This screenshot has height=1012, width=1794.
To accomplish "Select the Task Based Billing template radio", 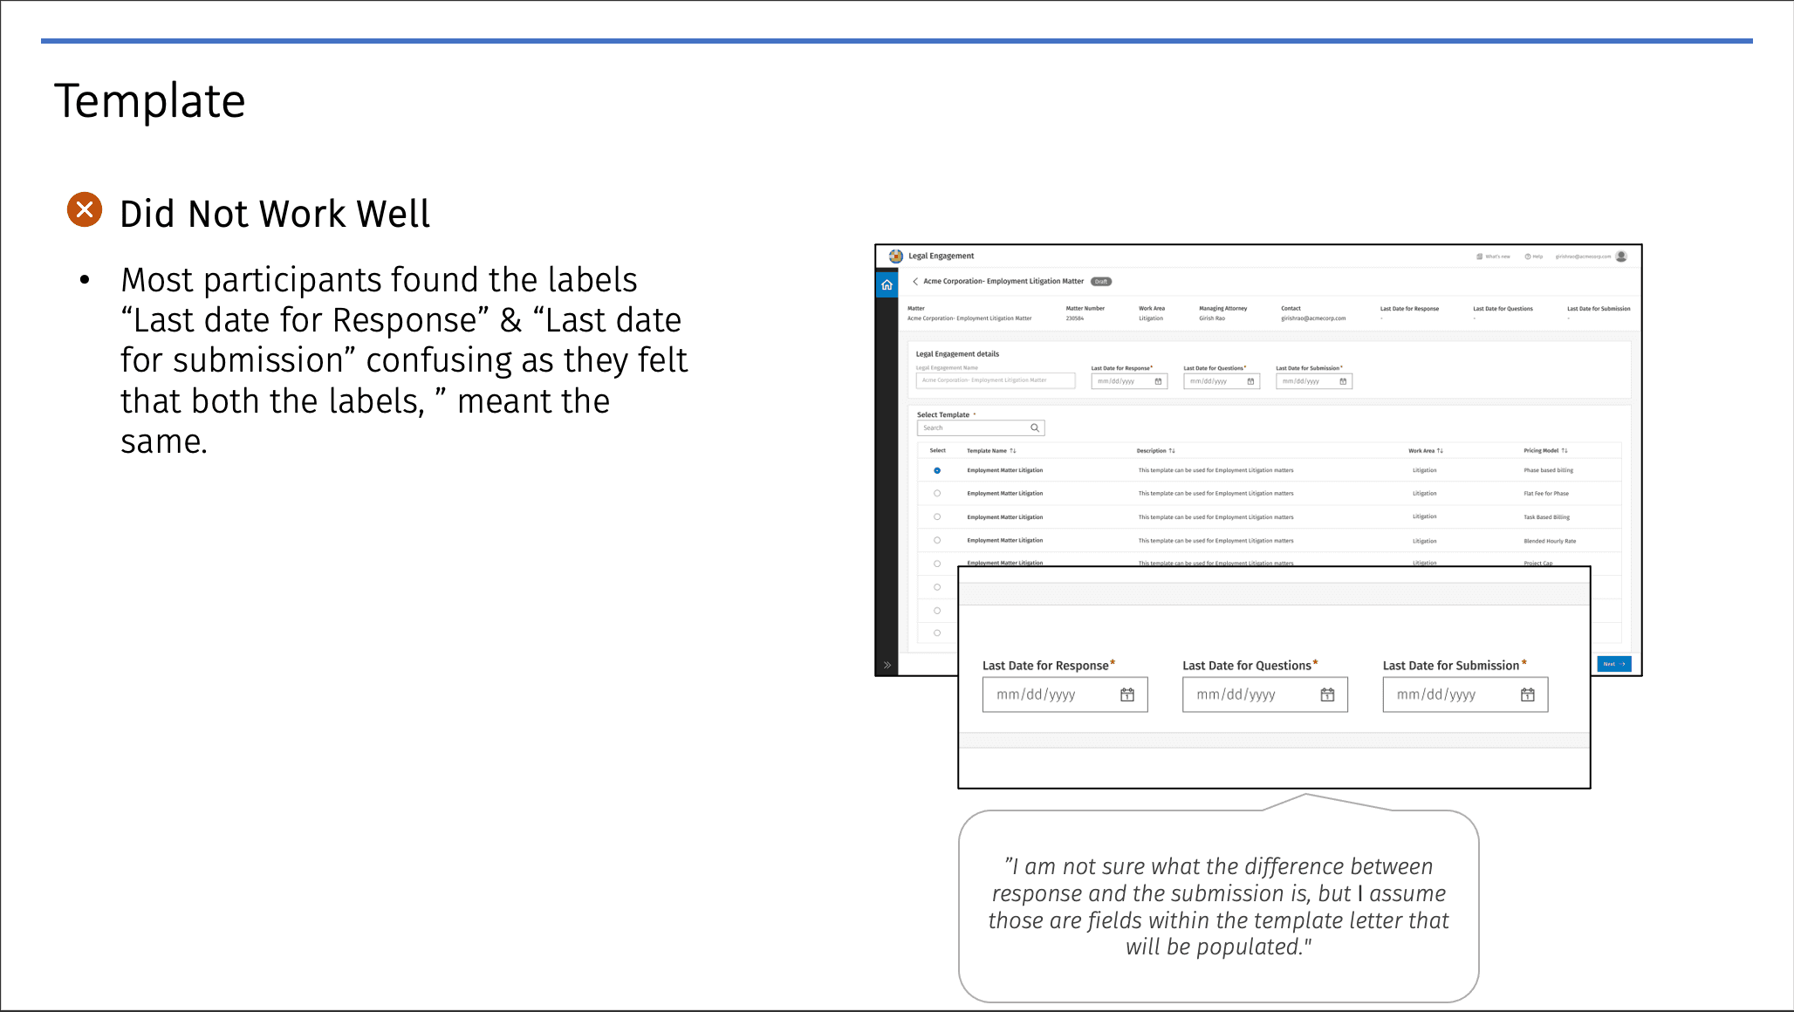I will (937, 516).
